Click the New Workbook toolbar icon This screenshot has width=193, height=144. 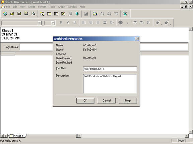point(5,14)
